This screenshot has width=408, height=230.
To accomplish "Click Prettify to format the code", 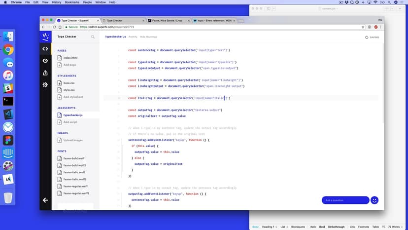I will click(133, 37).
